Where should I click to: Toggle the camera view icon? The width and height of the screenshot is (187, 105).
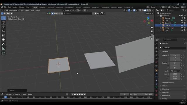click(x=152, y=35)
